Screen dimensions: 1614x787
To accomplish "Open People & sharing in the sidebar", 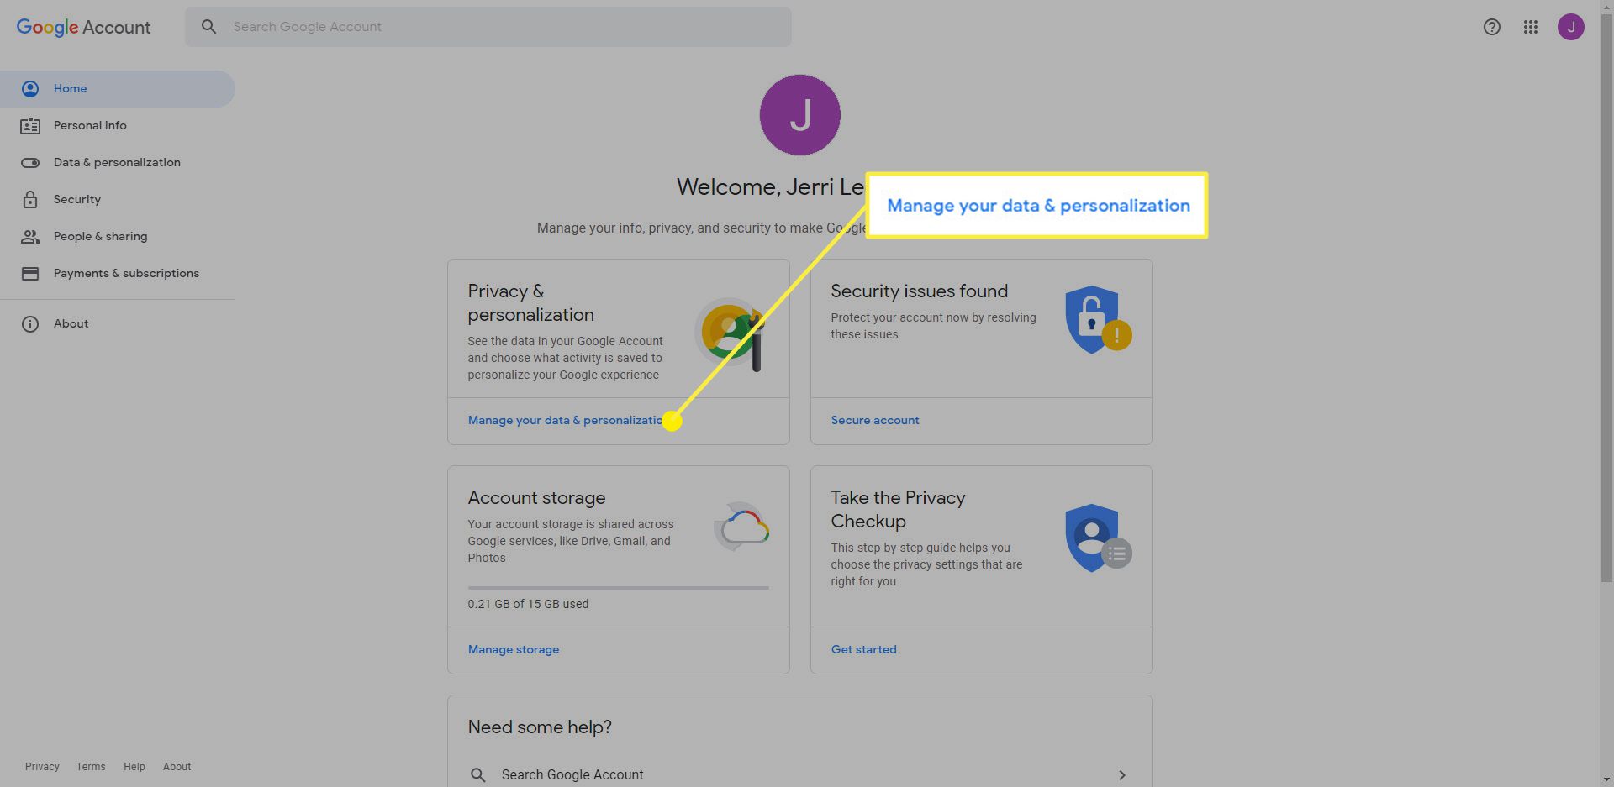I will [x=118, y=236].
